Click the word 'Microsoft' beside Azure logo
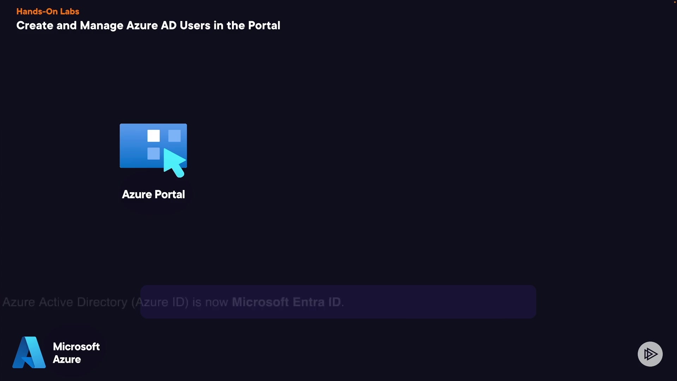 [76, 346]
